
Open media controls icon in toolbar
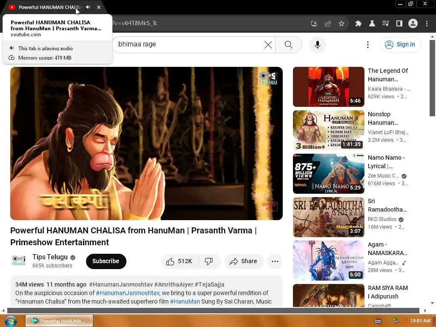point(386,24)
